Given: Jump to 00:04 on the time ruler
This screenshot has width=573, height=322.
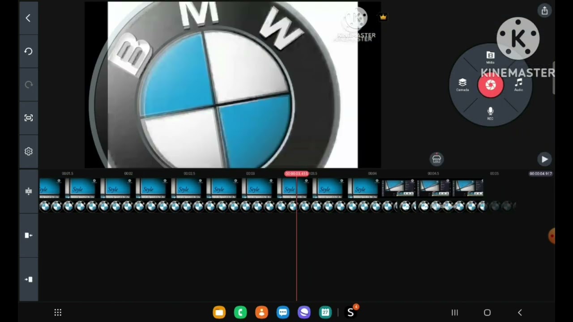Looking at the screenshot, I should click(372, 174).
